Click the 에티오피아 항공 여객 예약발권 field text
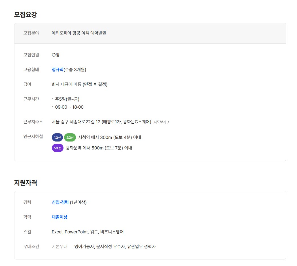Viewport: 297px width, 266px height. 79,33
